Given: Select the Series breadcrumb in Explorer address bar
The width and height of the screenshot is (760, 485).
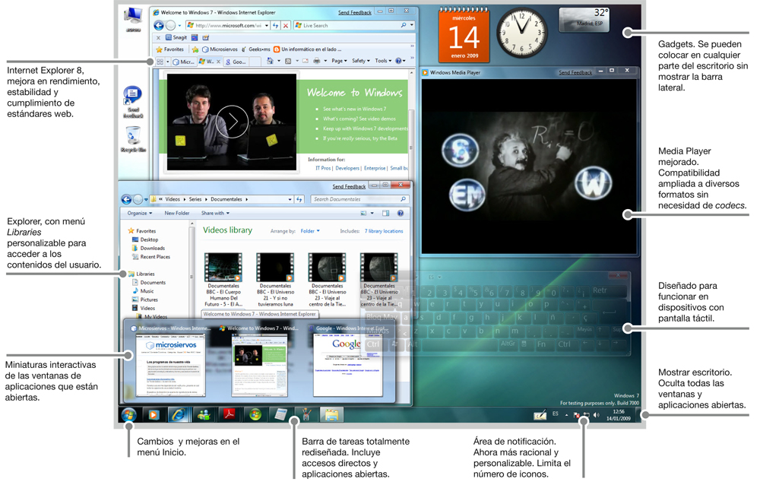Looking at the screenshot, I should coord(195,199).
